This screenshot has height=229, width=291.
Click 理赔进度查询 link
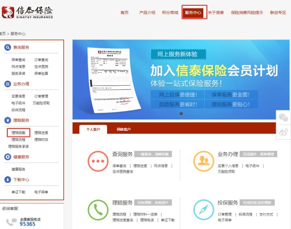(x=123, y=220)
